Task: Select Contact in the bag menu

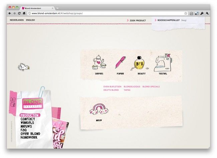Action: coord(28,119)
